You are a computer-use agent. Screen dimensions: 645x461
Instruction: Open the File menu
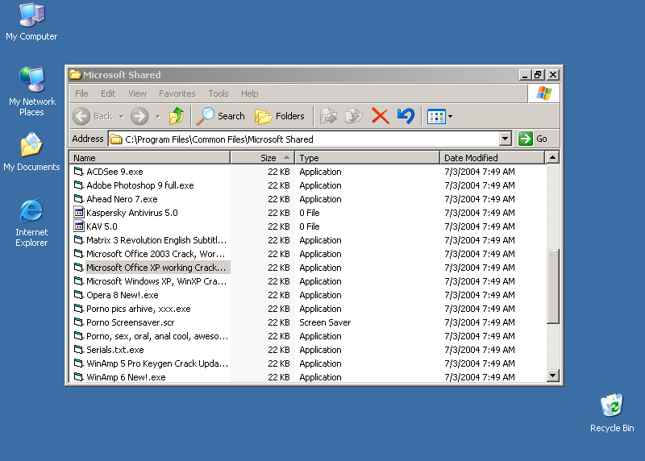click(81, 93)
